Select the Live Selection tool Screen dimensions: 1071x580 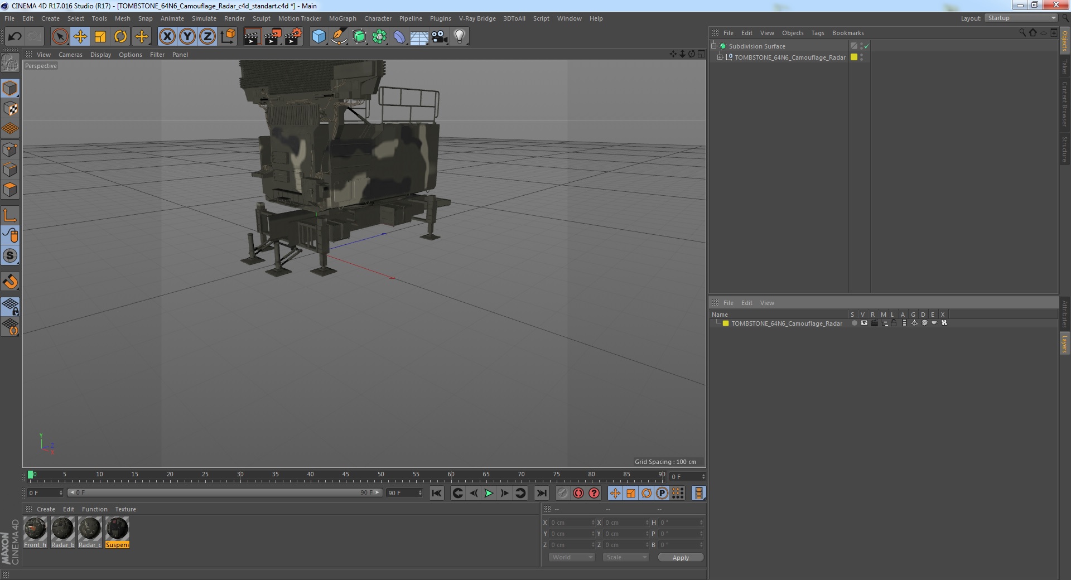pyautogui.click(x=60, y=37)
